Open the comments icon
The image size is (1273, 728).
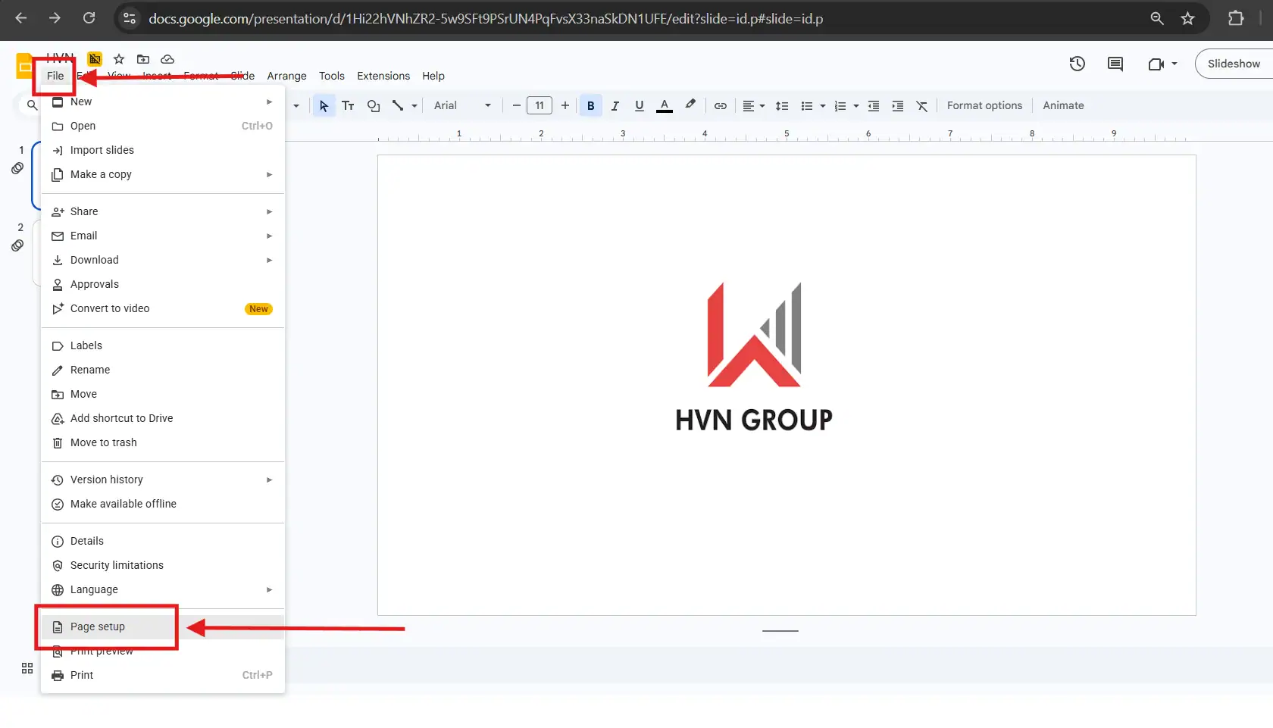[x=1115, y=64]
